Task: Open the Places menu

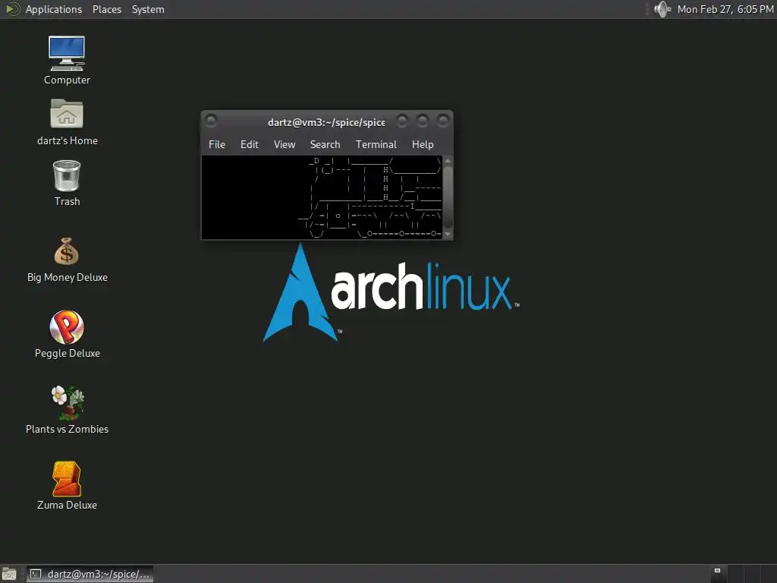Action: pos(106,9)
